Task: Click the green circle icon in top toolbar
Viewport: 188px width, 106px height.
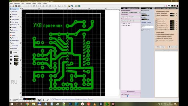Action: click(x=79, y=6)
